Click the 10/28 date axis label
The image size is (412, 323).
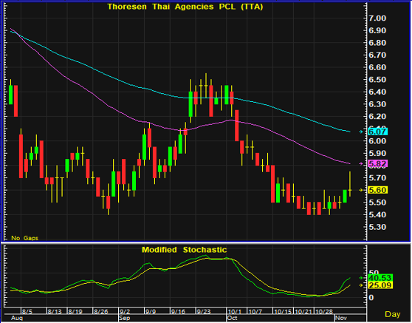click(x=323, y=312)
